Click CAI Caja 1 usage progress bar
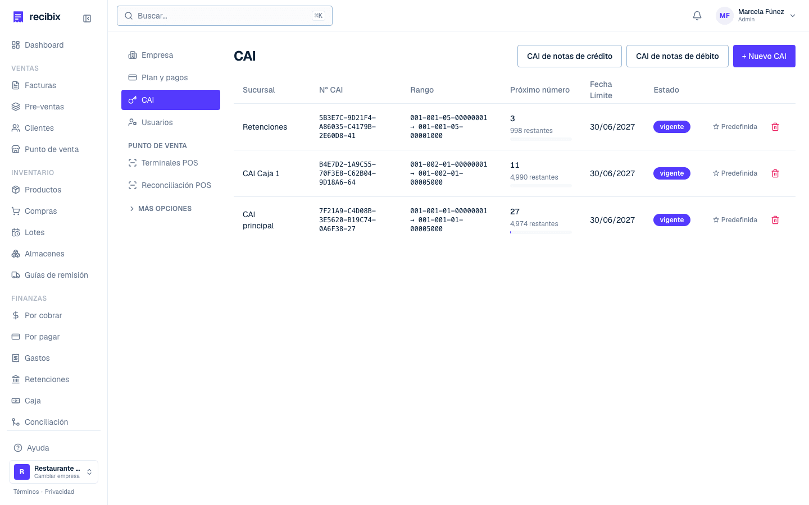The height and width of the screenshot is (505, 809). coord(541,186)
